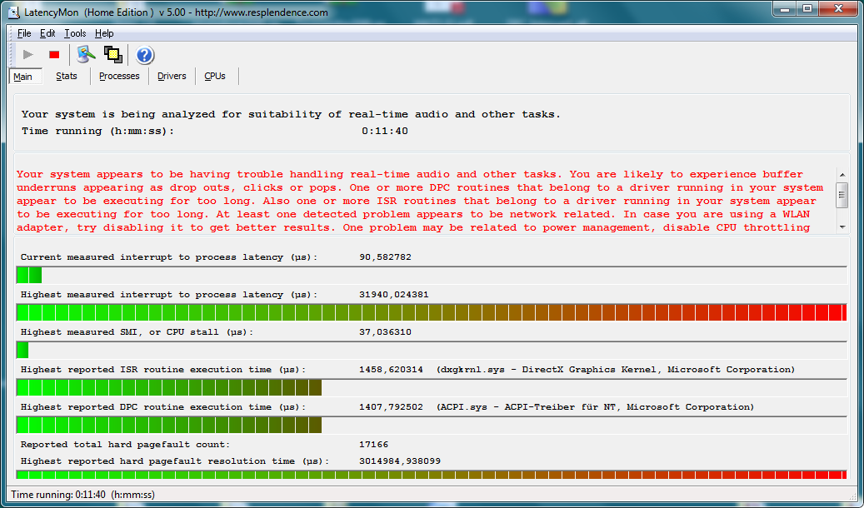Click the ISR routine execution time bar

432,387
